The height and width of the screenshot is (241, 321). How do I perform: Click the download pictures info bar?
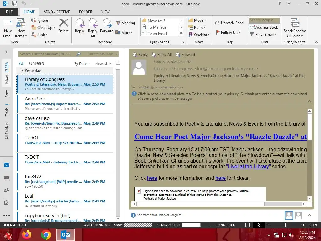219,96
